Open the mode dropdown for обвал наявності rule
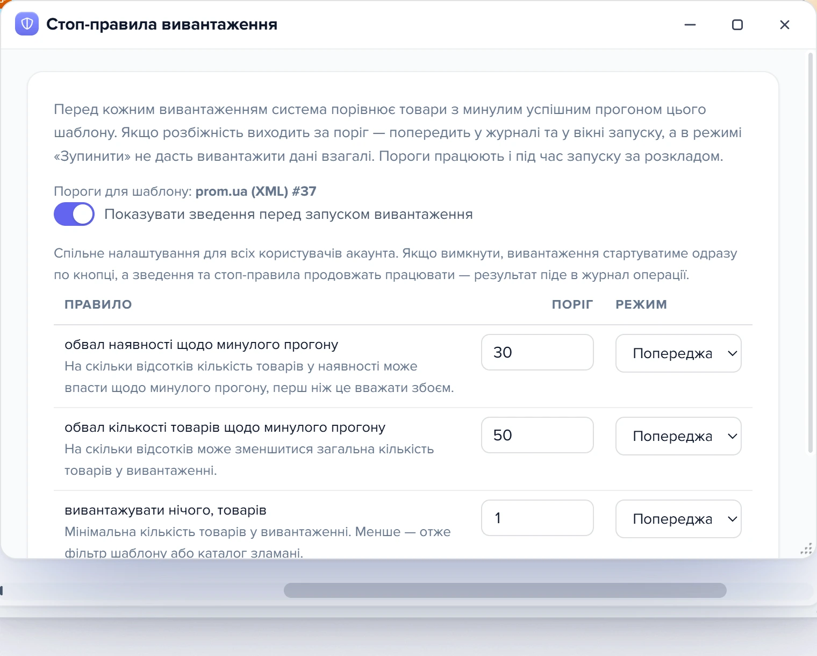The image size is (817, 656). (x=678, y=353)
